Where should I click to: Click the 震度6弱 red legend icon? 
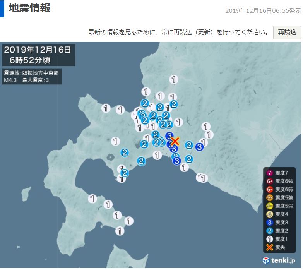point(270,189)
